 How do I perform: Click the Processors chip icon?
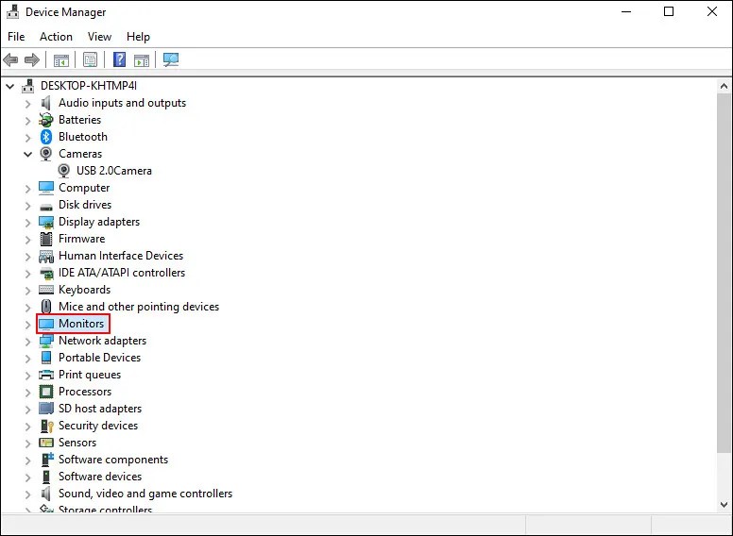45,392
